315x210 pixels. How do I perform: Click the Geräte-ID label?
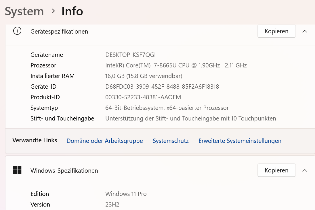coord(43,87)
